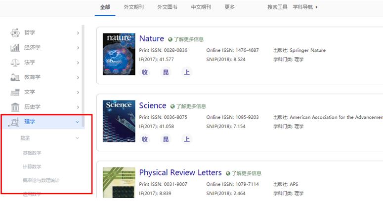383x201 pixels.
Task: Click the 上 badge under Nature
Action: [187, 72]
